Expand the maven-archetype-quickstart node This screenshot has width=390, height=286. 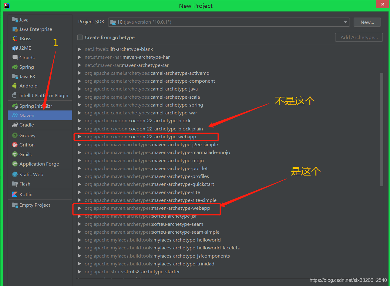pos(79,184)
